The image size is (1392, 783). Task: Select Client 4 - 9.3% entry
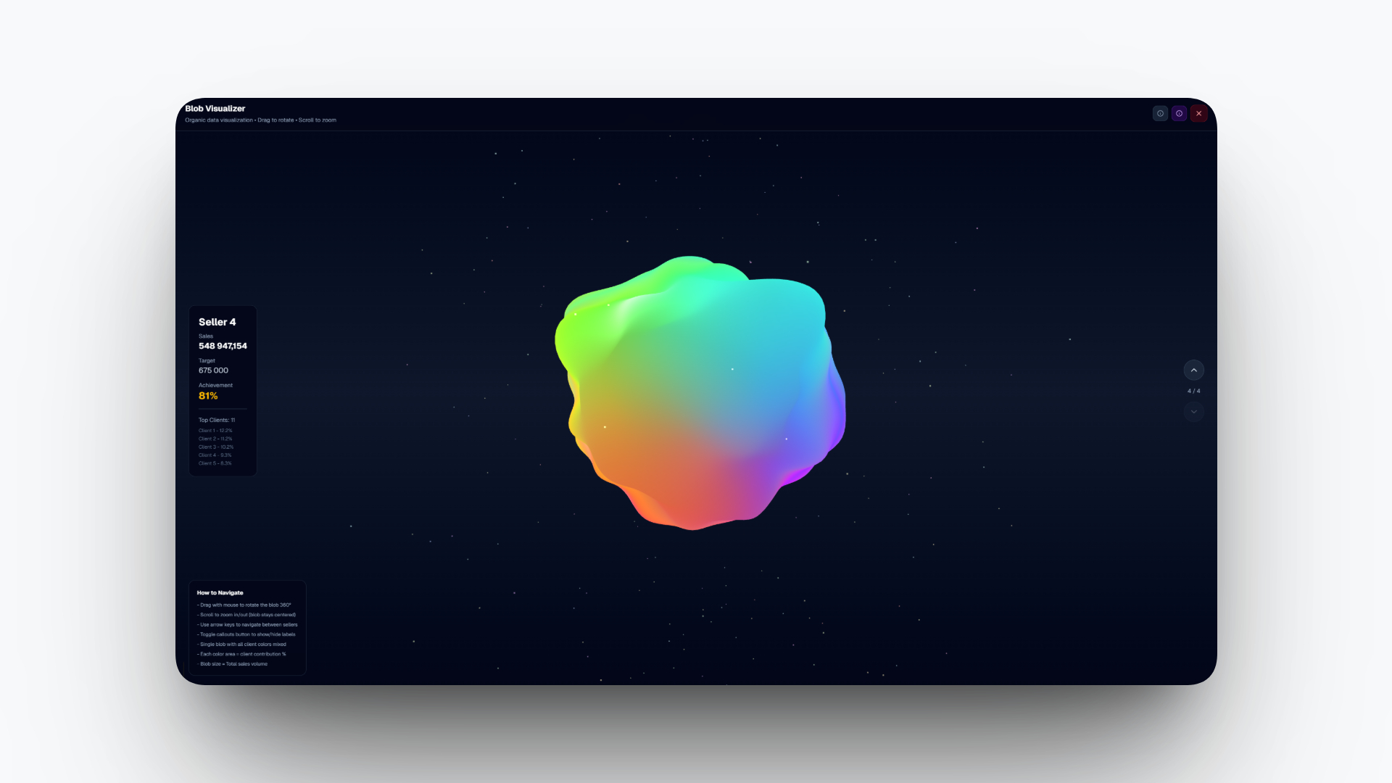(215, 455)
